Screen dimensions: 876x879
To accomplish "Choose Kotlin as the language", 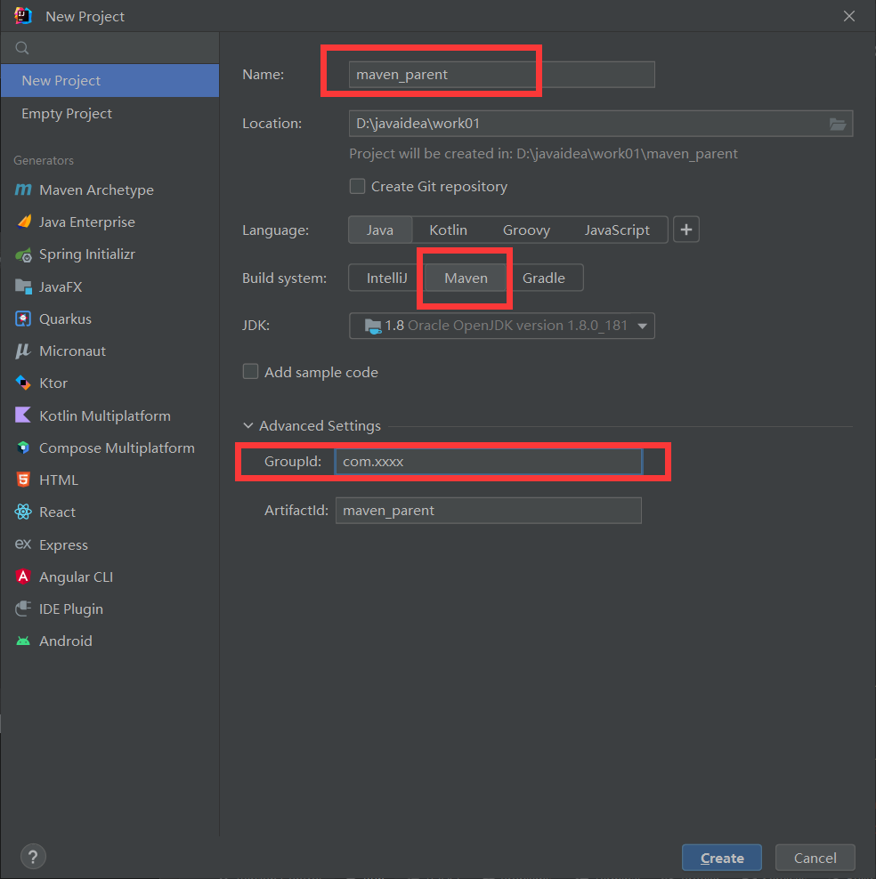I will 448,230.
